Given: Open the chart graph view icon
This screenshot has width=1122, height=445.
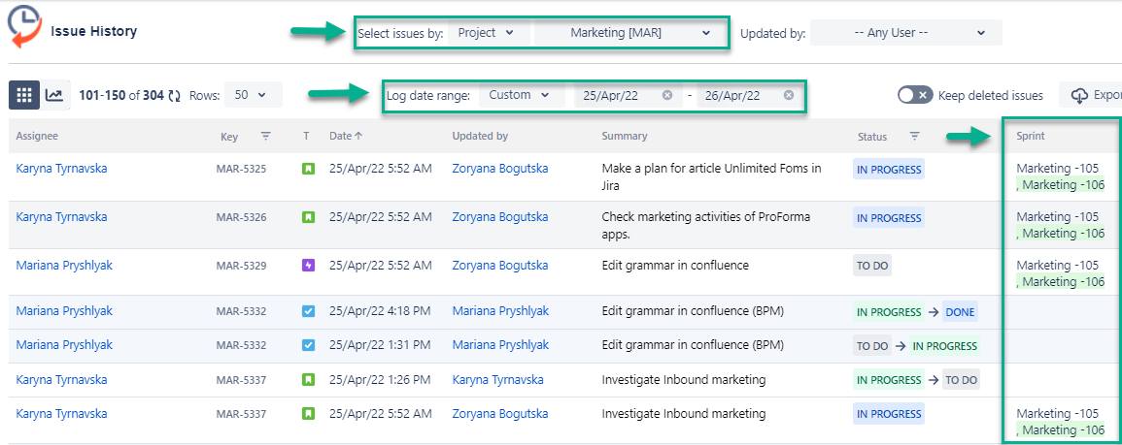Looking at the screenshot, I should [54, 95].
